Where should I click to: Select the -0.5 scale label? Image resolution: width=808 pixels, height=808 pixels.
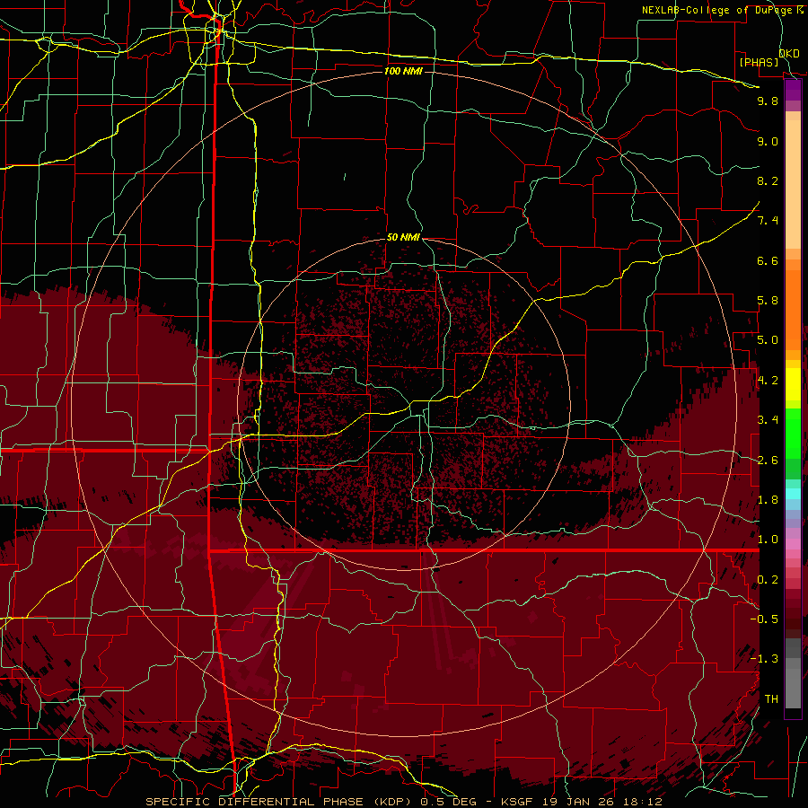coord(764,619)
